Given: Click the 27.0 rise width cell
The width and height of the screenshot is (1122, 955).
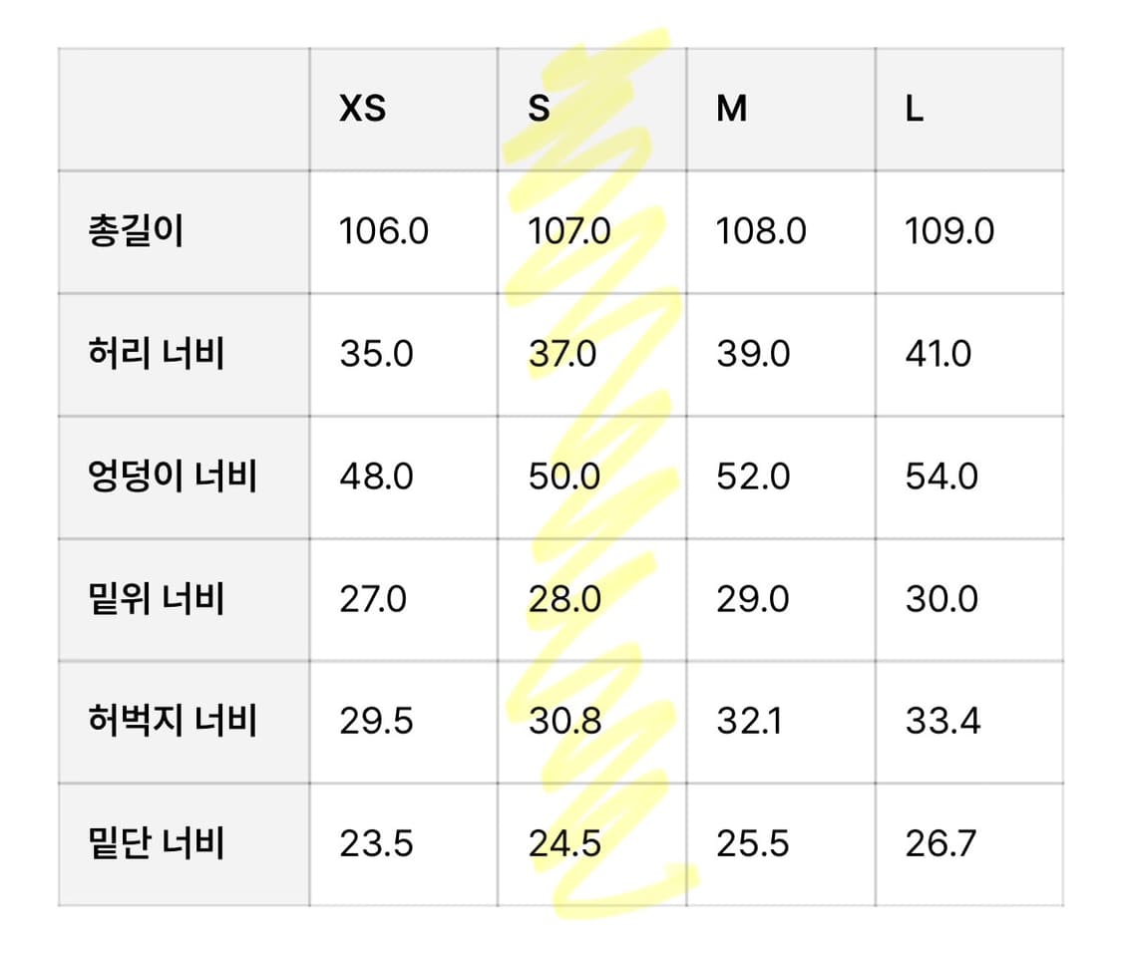Looking at the screenshot, I should (373, 599).
